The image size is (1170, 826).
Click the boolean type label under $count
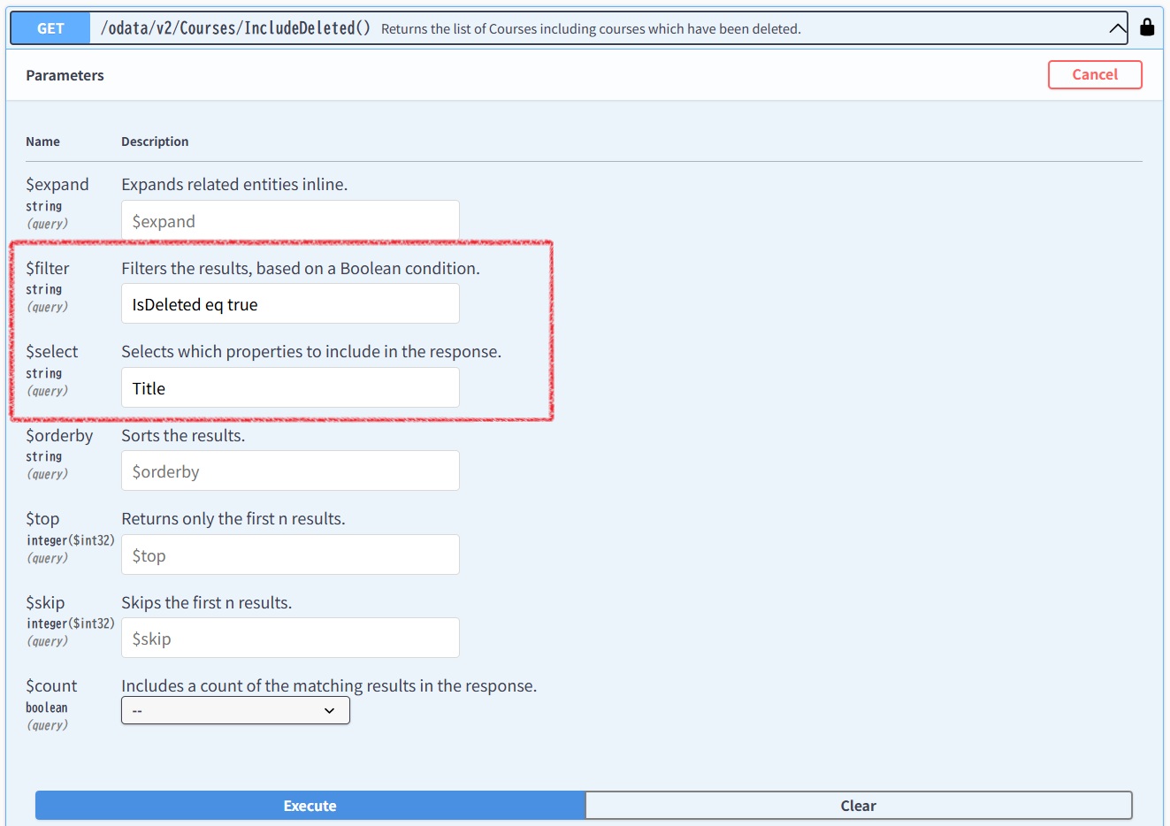pos(47,707)
